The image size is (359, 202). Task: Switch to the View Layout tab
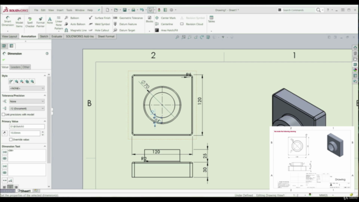(x=10, y=36)
